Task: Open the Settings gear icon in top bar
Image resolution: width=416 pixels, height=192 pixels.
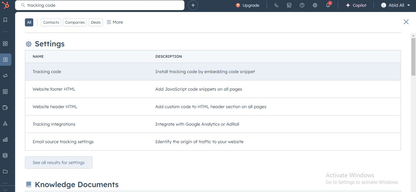Action: pyautogui.click(x=315, y=5)
